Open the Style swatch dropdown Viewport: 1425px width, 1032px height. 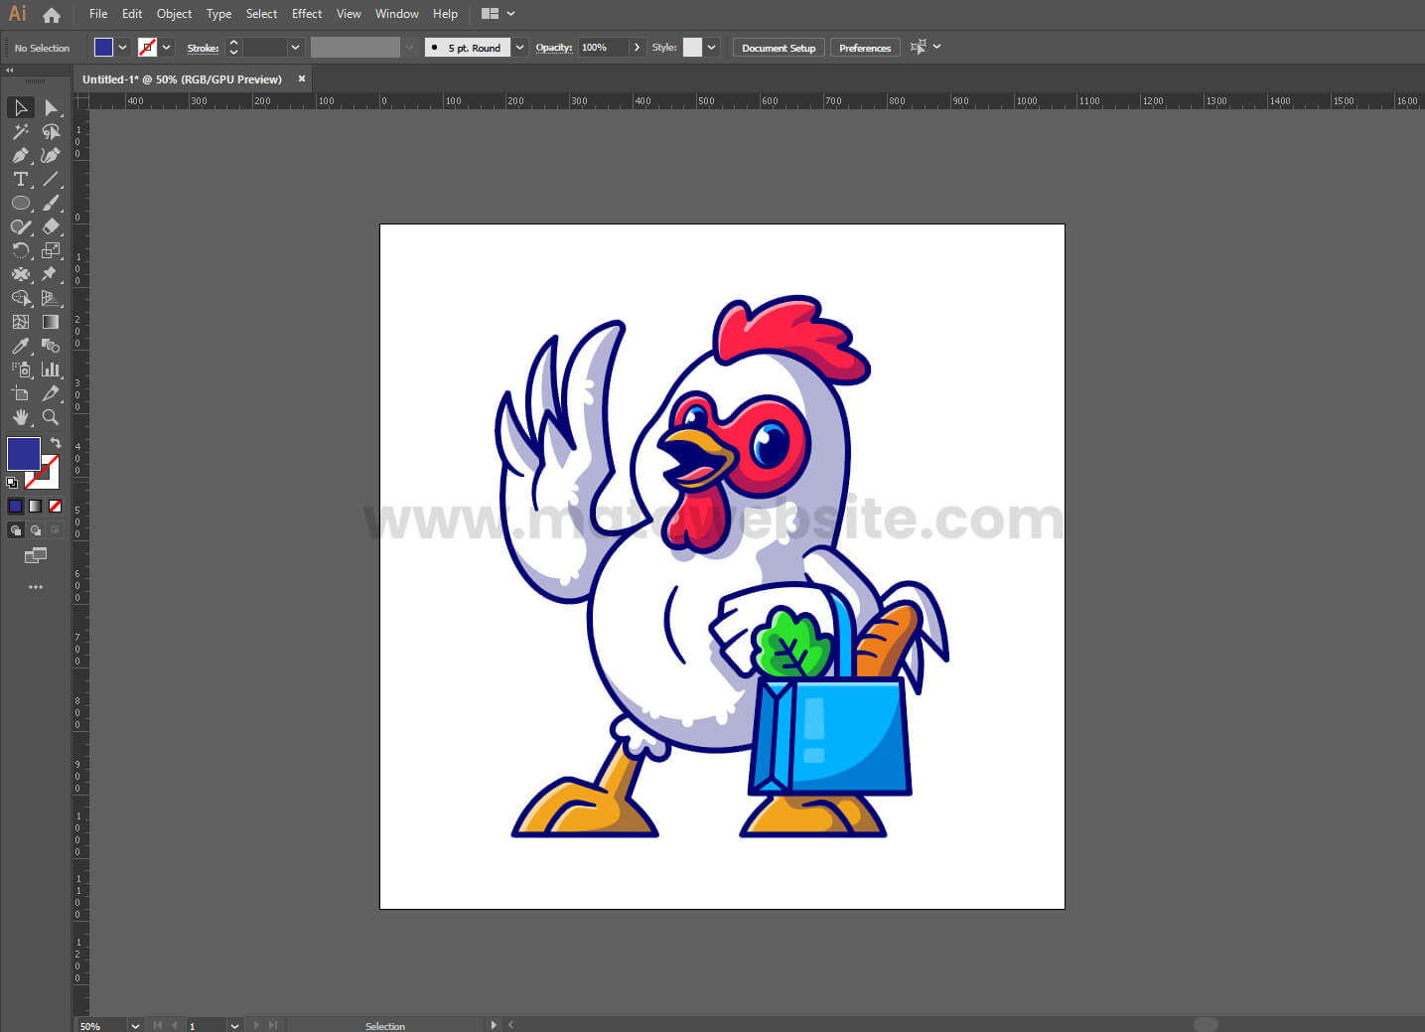711,48
